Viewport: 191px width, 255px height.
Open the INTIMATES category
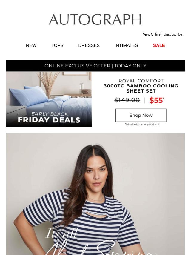click(x=126, y=45)
